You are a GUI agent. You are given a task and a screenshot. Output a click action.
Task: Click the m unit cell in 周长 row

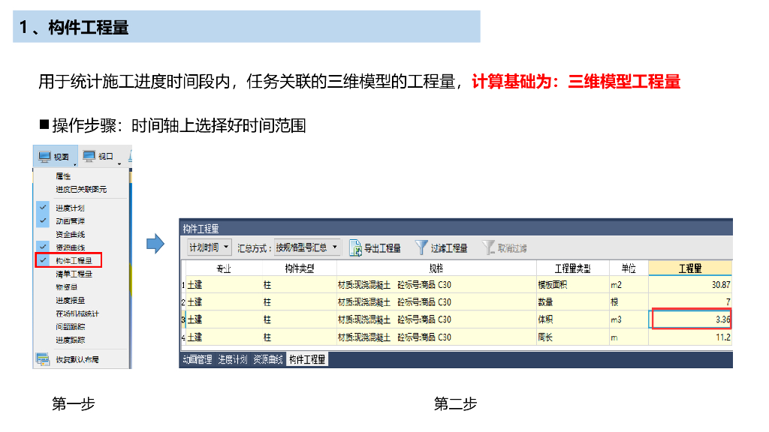[629, 337]
